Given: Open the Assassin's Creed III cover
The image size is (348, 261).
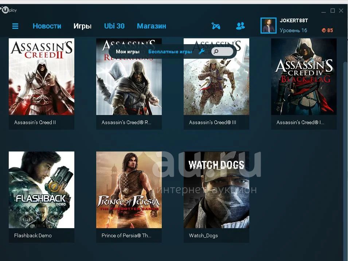Looking at the screenshot, I should coord(216,77).
